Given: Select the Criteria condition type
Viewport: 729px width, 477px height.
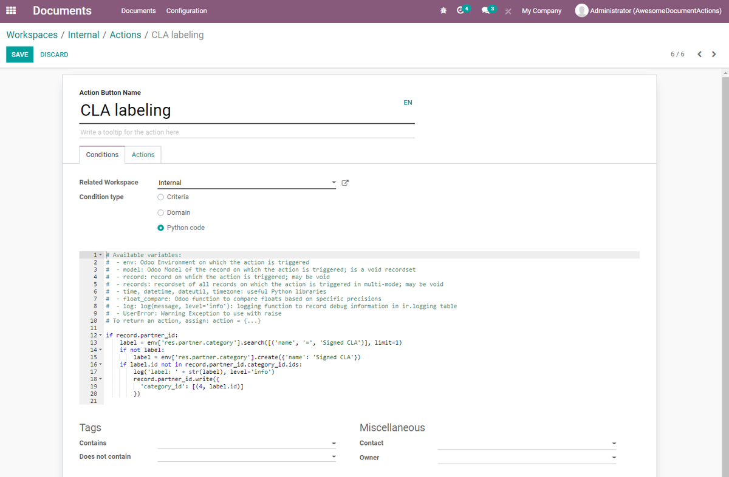Looking at the screenshot, I should (x=160, y=197).
